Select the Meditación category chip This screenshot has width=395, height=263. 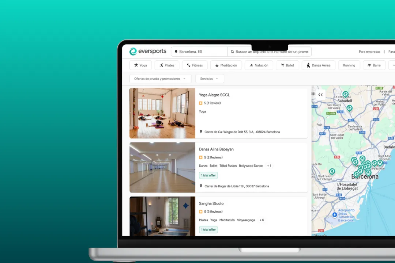point(226,65)
